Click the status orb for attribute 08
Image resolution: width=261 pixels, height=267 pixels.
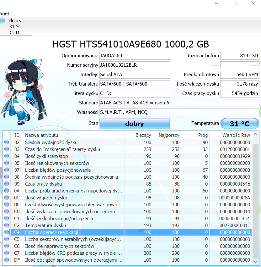point(7,177)
